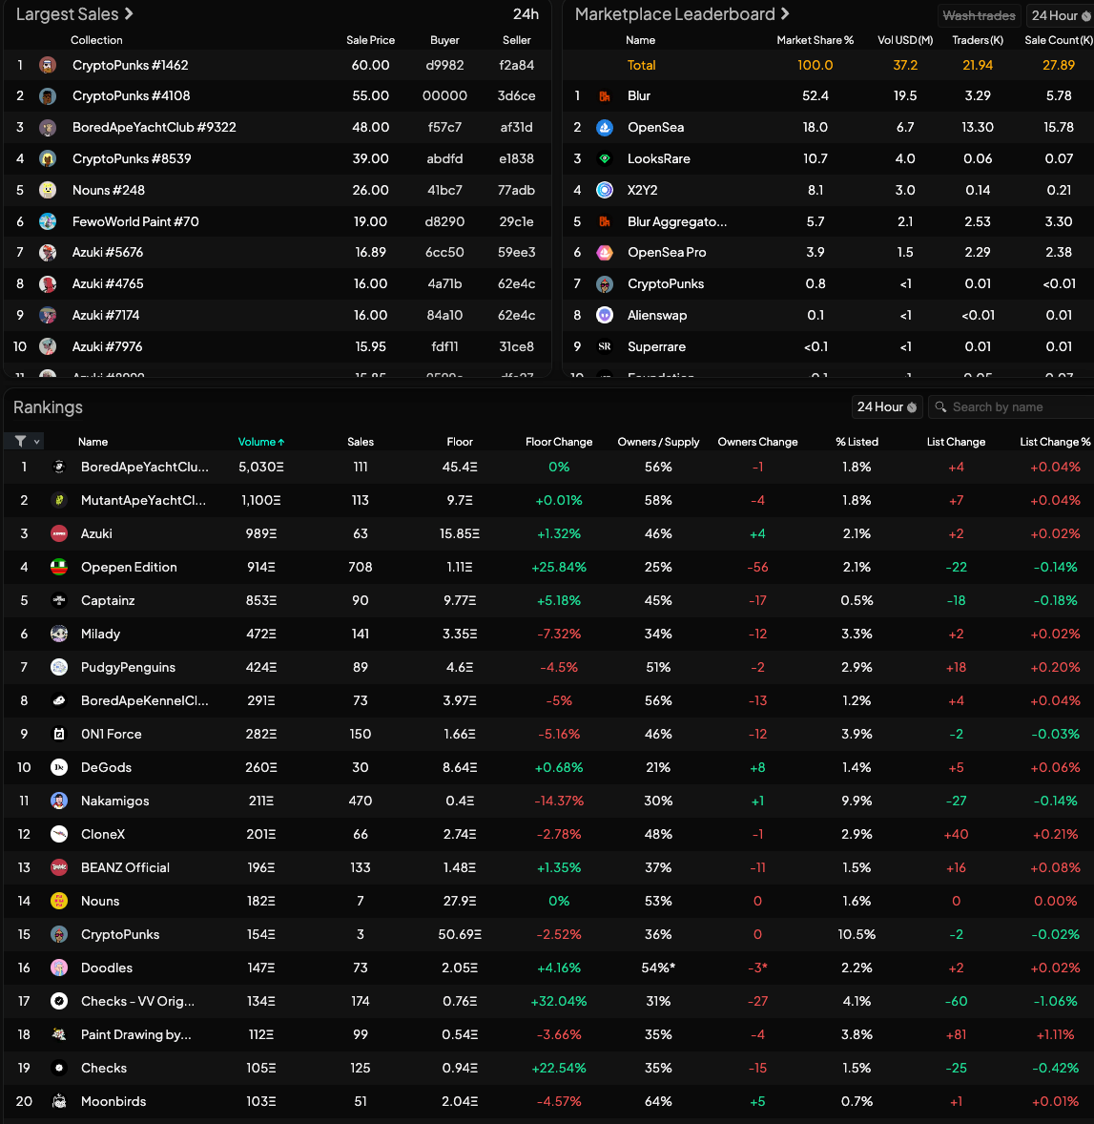Viewport: 1094px width, 1124px height.
Task: Click the Azuki #5676 avatar icon
Action: 48,252
